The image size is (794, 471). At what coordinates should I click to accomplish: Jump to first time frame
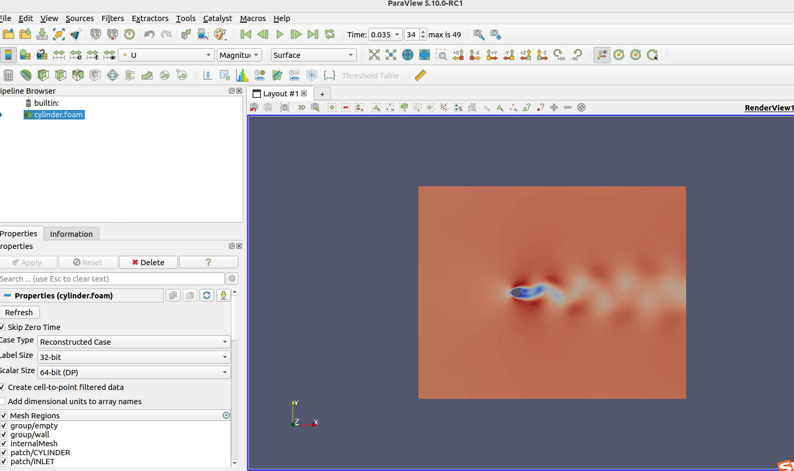pos(246,34)
